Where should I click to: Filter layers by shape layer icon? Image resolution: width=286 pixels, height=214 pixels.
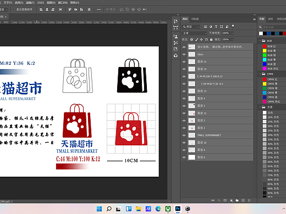(x=222, y=27)
